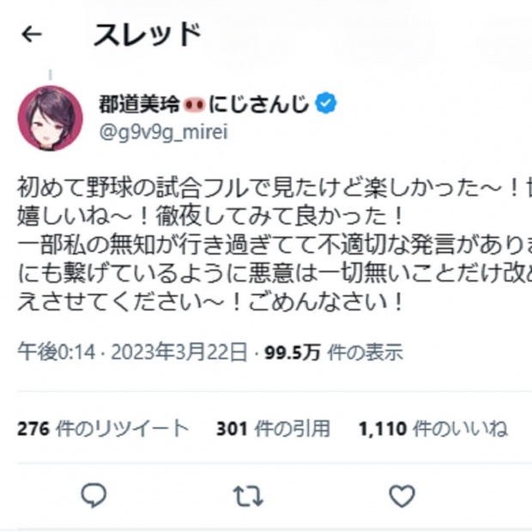Go back using the left arrow

click(32, 34)
